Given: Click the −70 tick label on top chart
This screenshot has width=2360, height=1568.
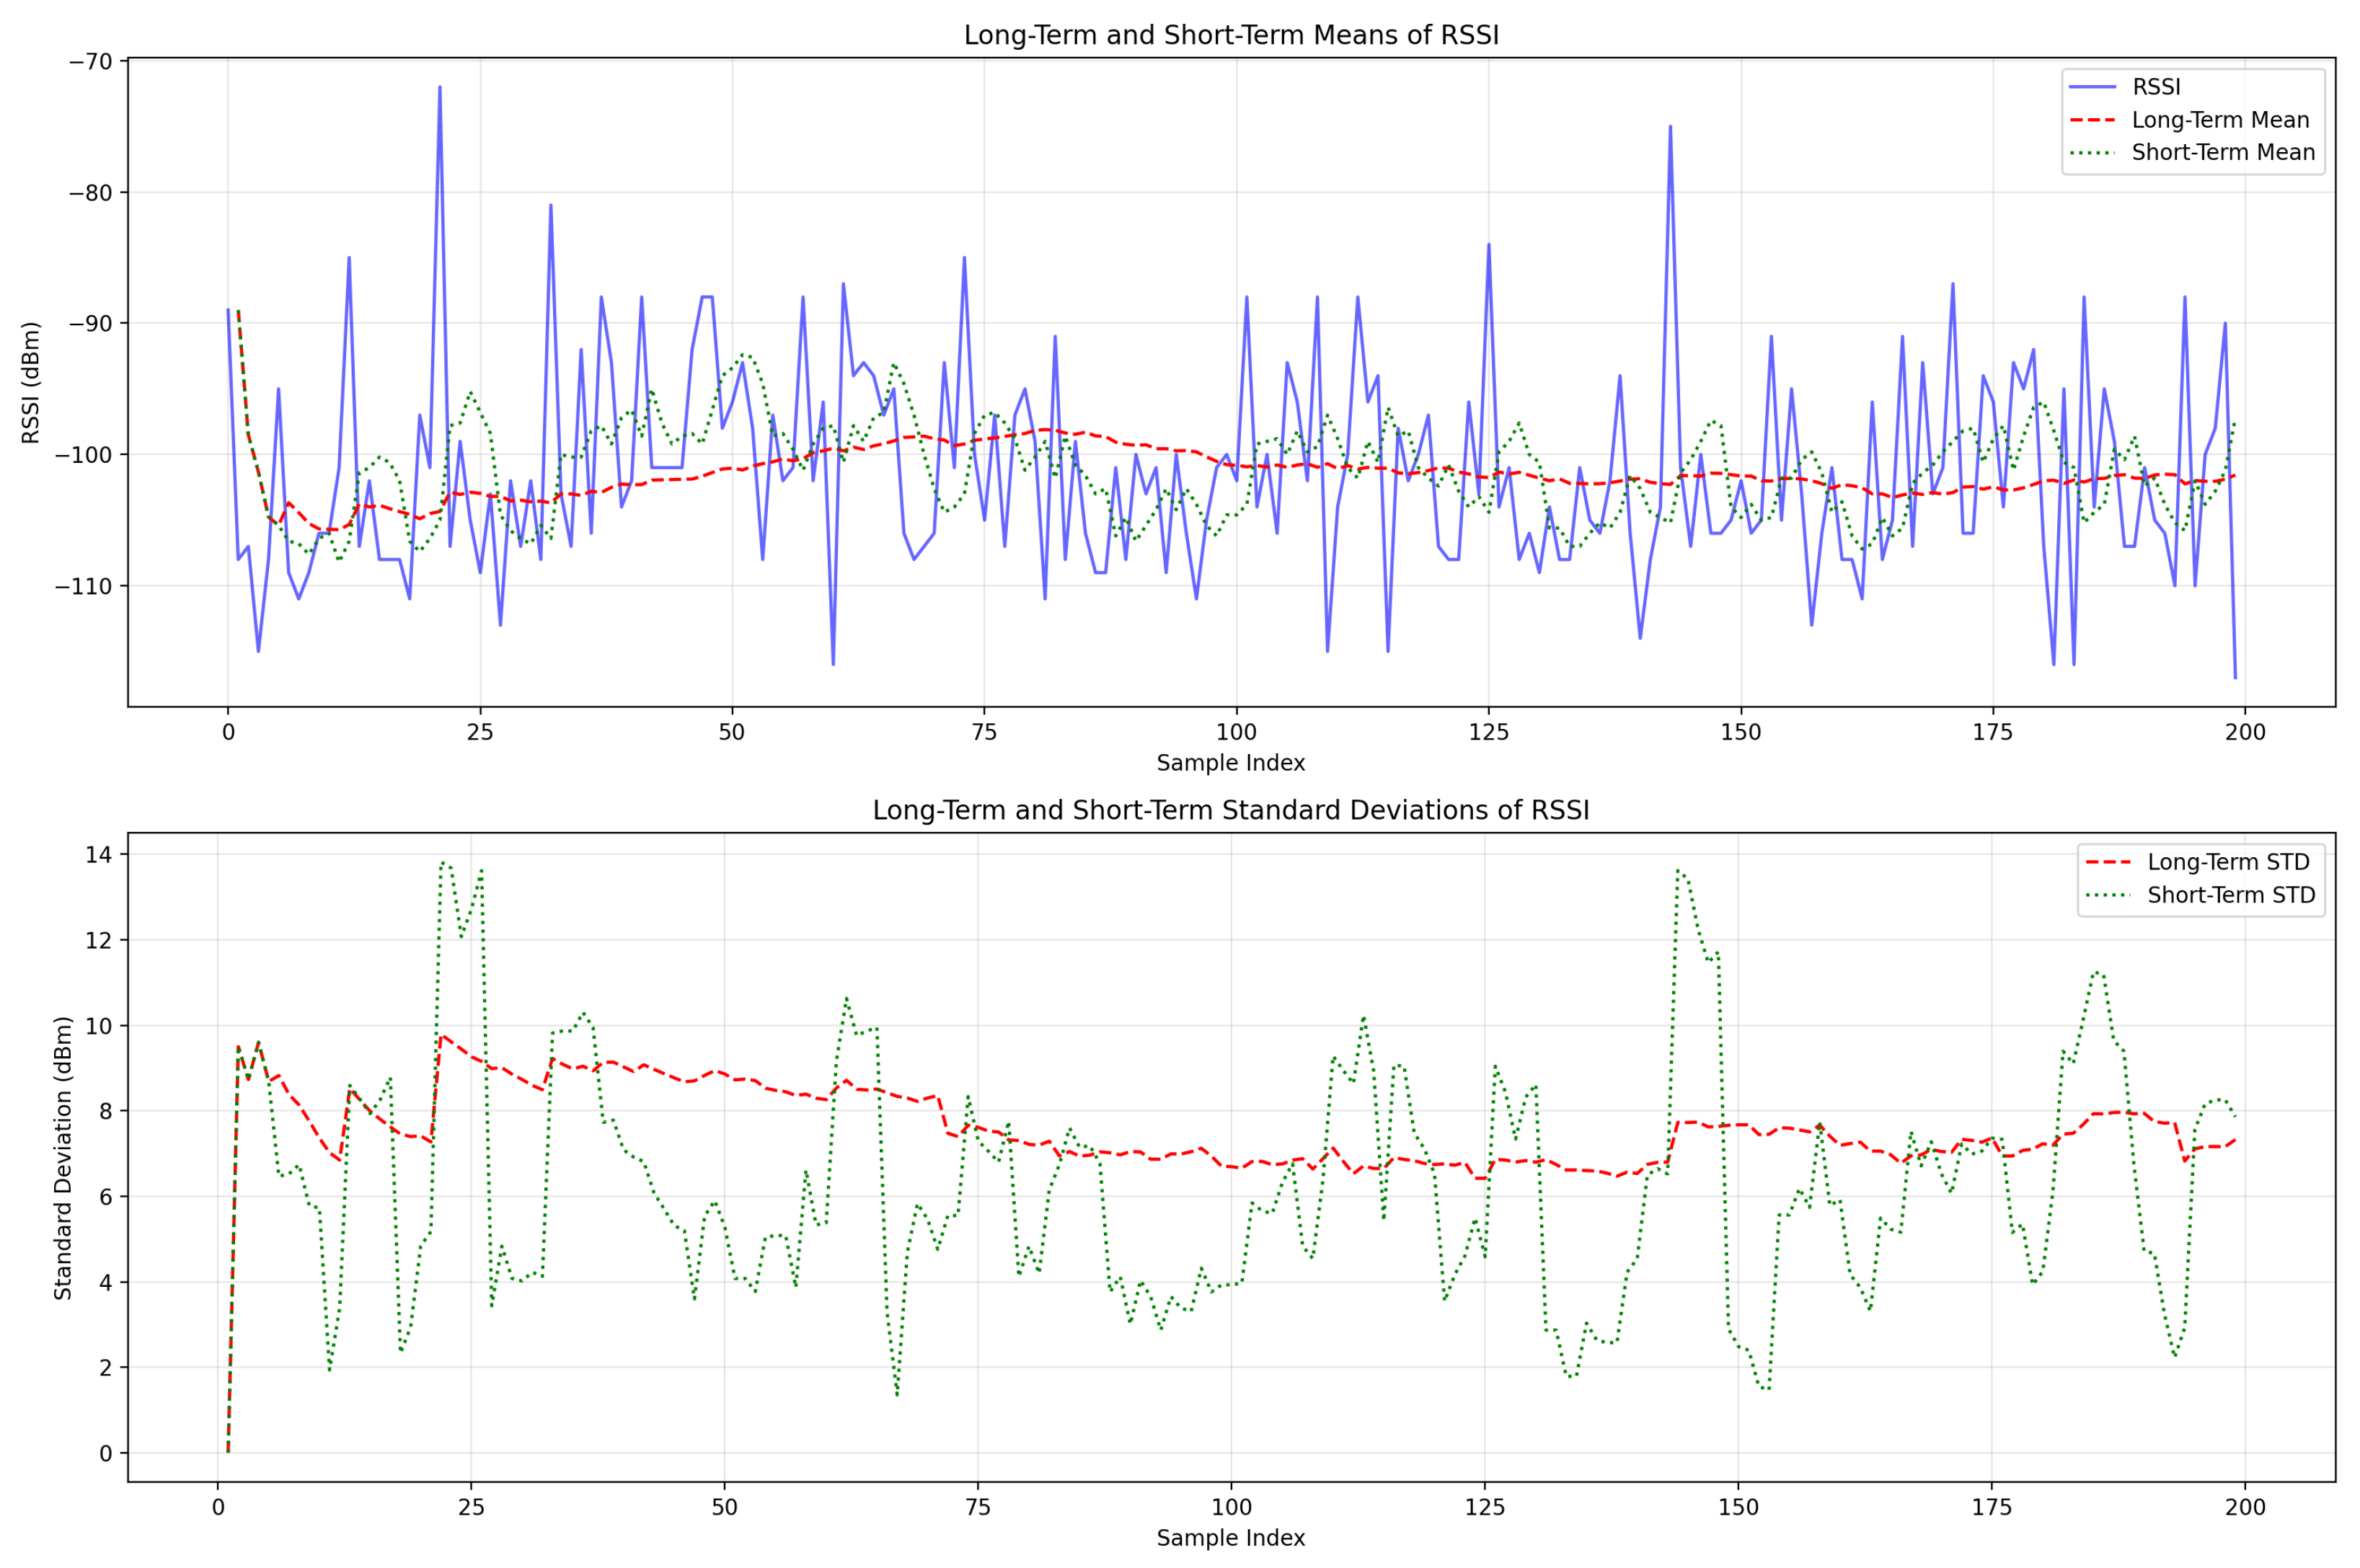Looking at the screenshot, I should click(91, 61).
